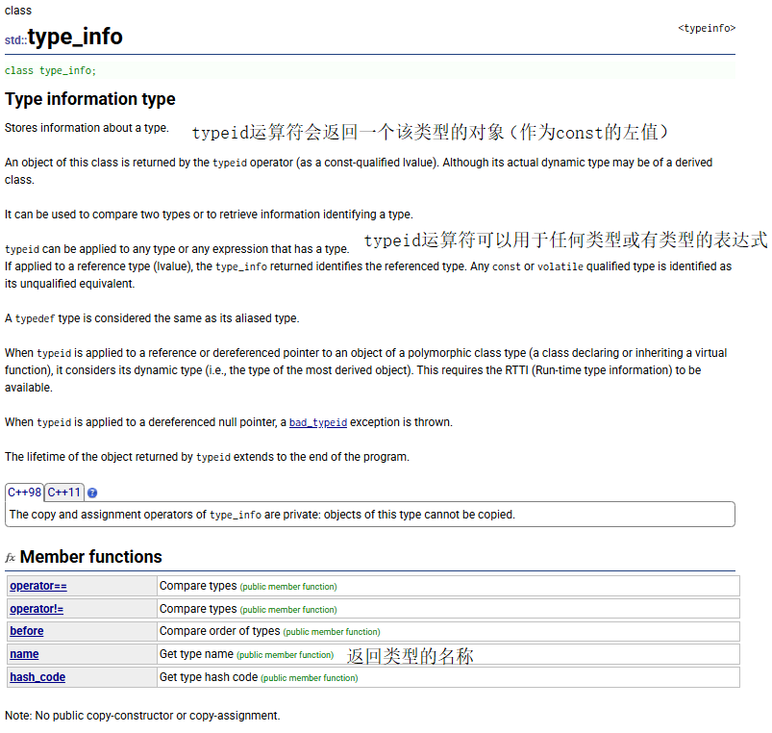Image resolution: width=772 pixels, height=733 pixels.
Task: Click 'It can be used to compare' sentence
Action: point(209,215)
